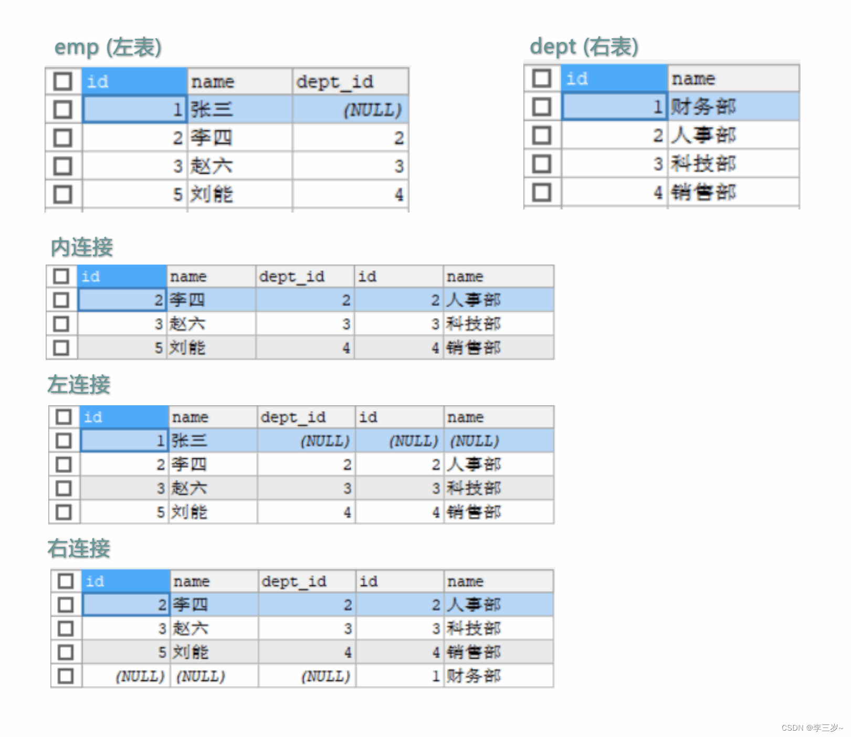Select the 刘能 name cell in emp table

239,195
